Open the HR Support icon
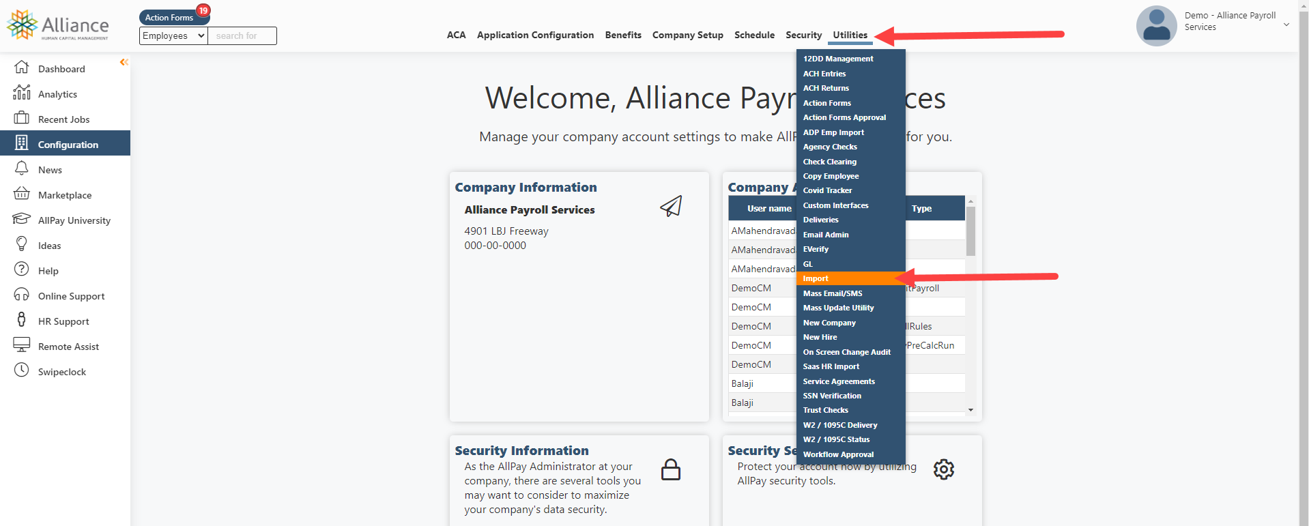 22,320
